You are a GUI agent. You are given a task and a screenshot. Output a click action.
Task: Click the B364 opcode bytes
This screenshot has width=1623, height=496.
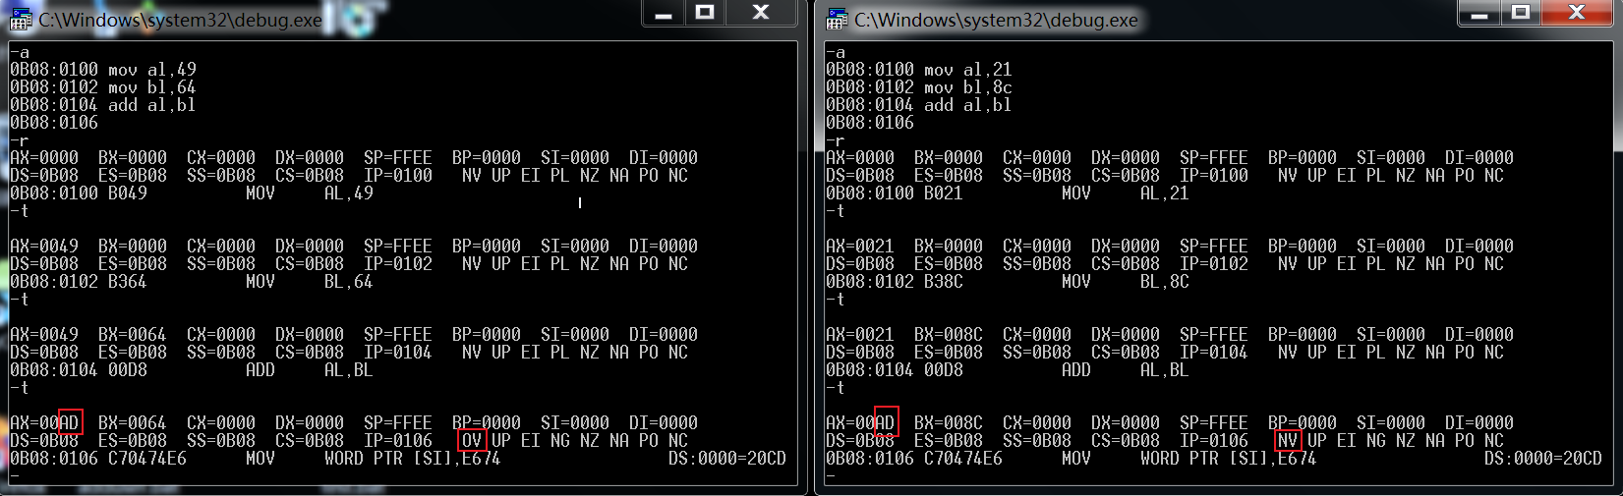(x=128, y=282)
